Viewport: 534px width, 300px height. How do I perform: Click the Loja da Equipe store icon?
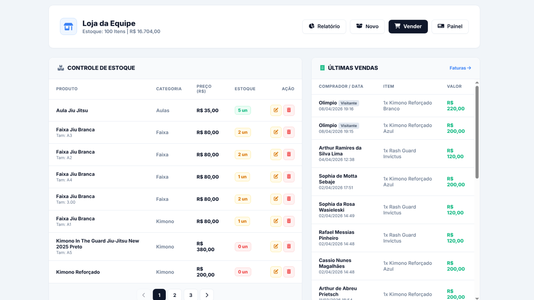click(x=68, y=27)
